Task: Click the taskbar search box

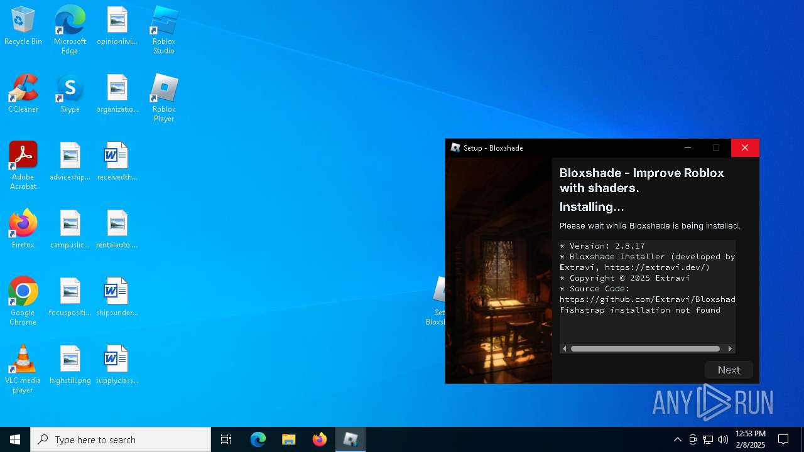Action: click(121, 439)
